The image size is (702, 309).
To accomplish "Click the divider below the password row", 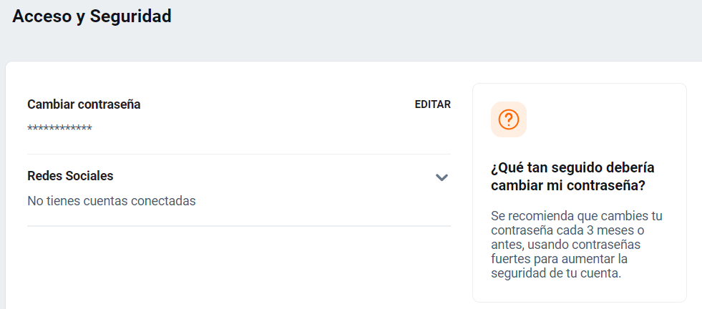I will tap(239, 154).
